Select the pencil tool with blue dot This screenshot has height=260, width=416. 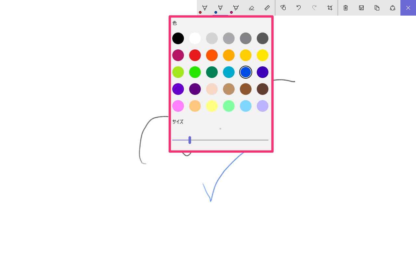(x=220, y=8)
